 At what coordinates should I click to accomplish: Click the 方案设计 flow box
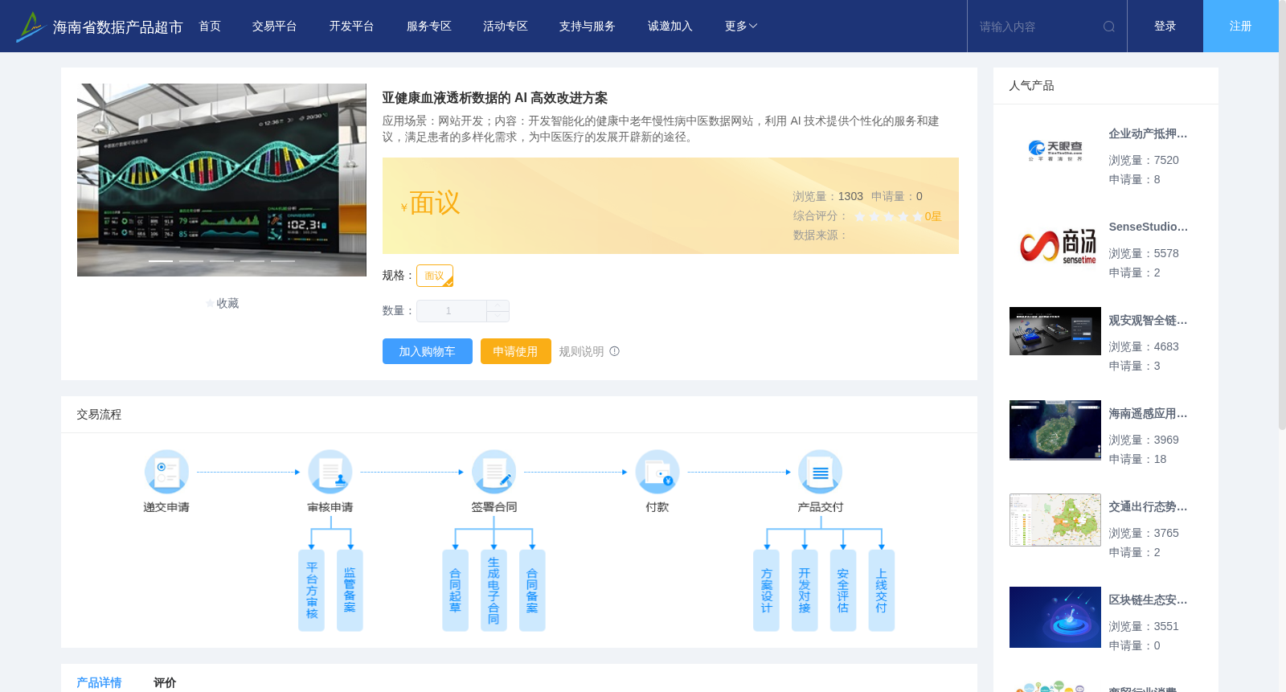766,591
